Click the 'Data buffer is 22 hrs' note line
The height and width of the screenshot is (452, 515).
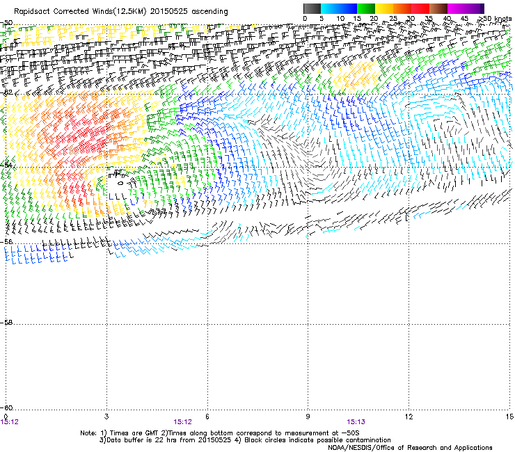(x=245, y=440)
